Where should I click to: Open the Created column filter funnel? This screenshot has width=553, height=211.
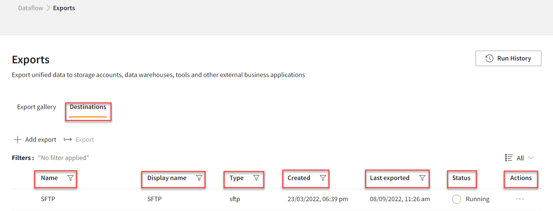(323, 178)
